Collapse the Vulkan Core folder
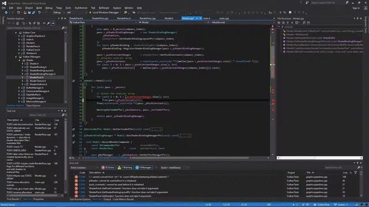This screenshot has width=369, height=207. click(x=16, y=33)
